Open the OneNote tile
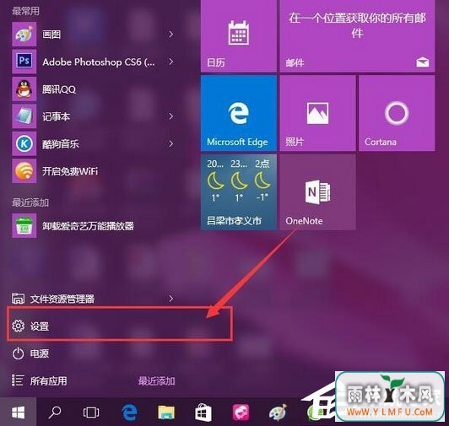 tap(317, 192)
